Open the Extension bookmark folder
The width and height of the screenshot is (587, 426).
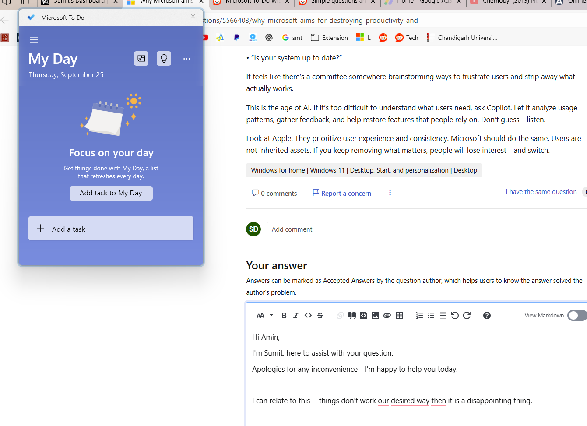(329, 38)
